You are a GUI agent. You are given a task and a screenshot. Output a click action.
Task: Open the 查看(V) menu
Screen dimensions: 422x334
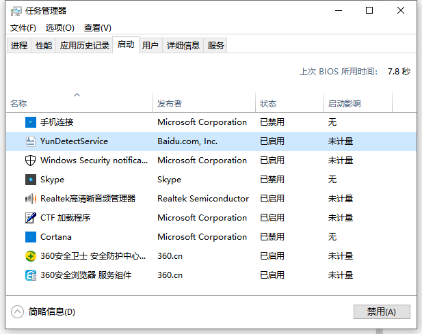click(x=97, y=28)
